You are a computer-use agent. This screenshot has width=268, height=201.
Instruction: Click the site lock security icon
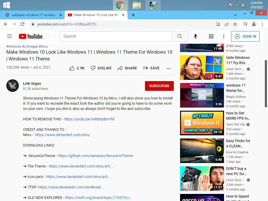click(33, 24)
